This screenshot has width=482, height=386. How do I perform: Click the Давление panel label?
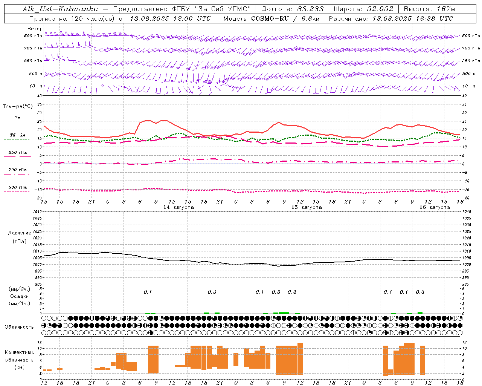click(x=20, y=233)
